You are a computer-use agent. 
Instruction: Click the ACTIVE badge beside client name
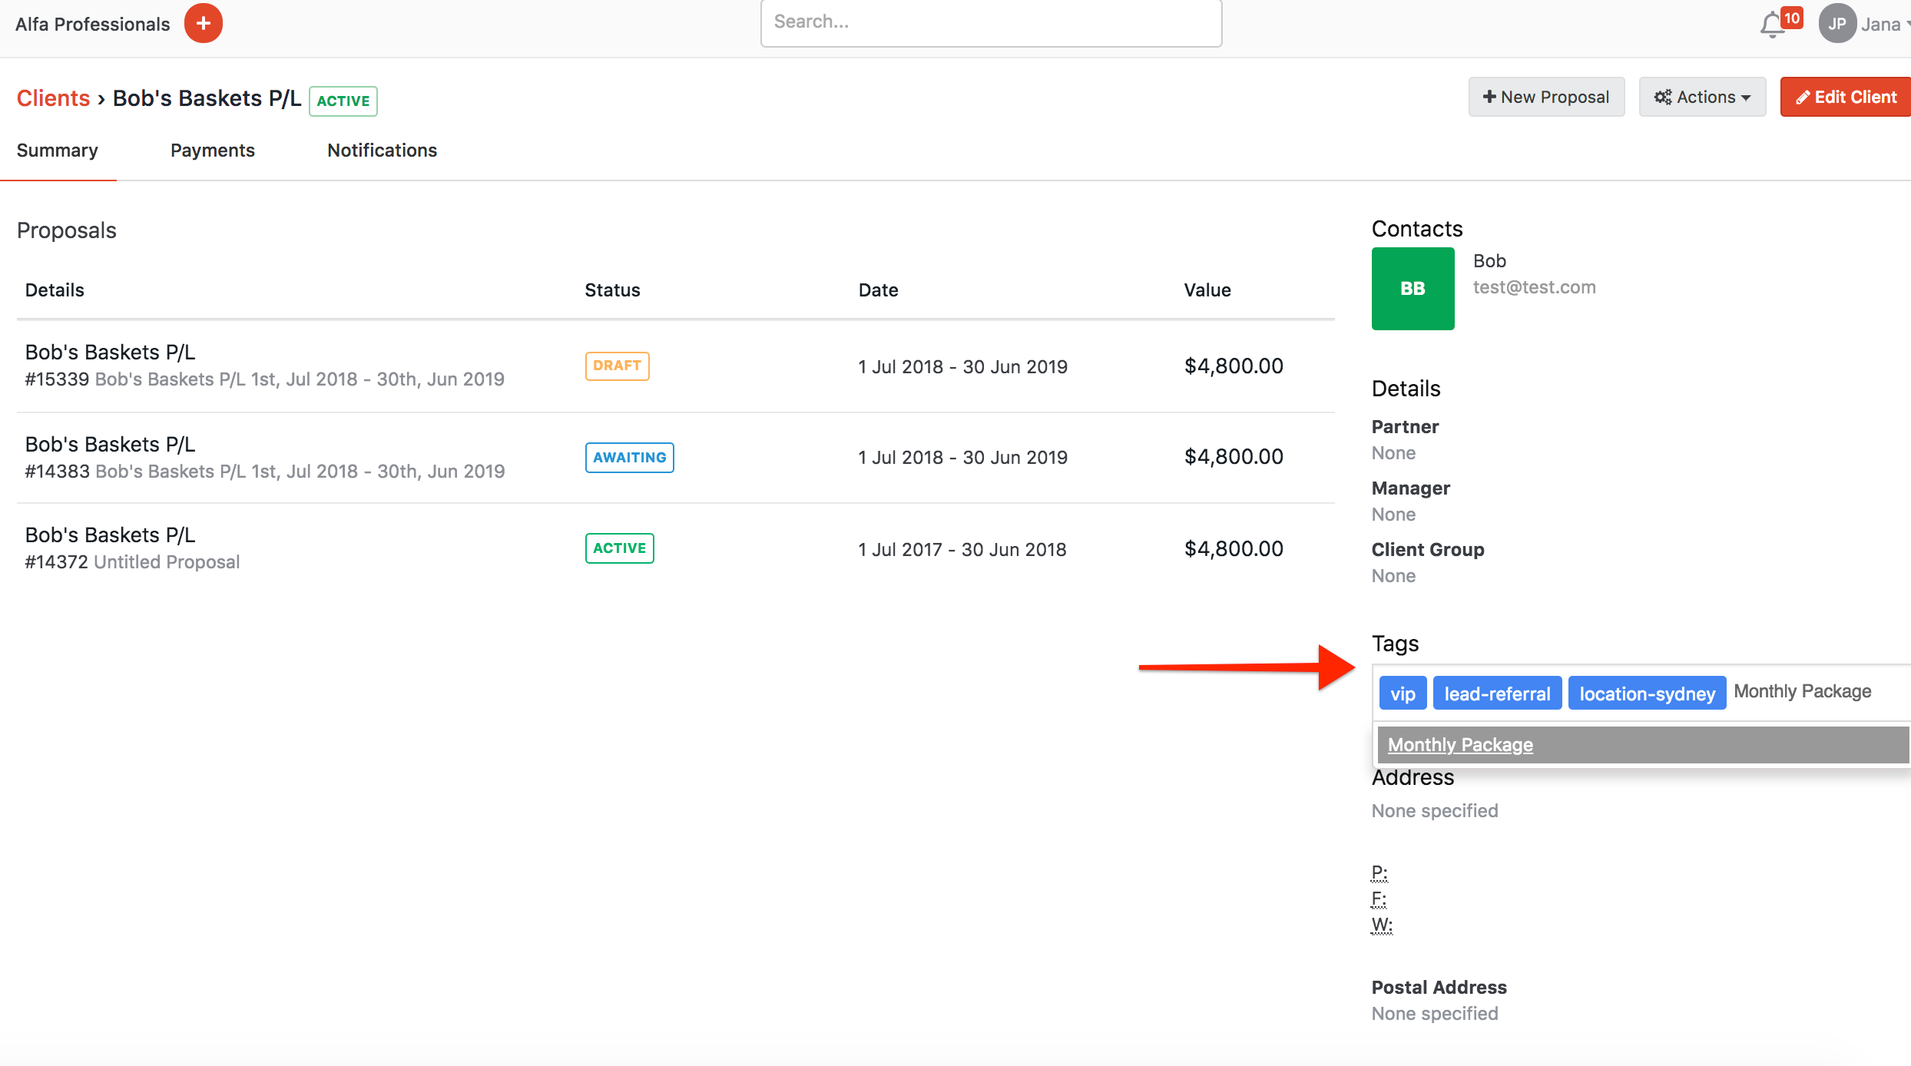coord(343,101)
